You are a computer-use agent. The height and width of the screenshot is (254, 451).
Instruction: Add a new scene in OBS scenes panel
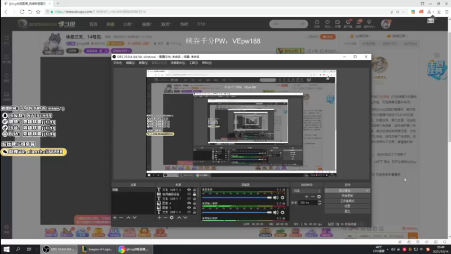pos(115,218)
